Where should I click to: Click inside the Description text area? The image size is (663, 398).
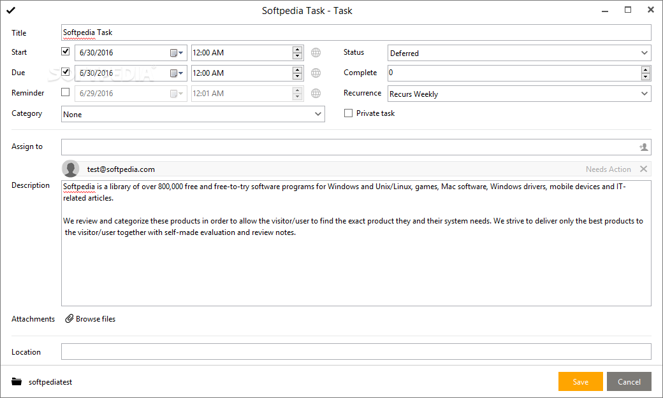click(x=356, y=243)
